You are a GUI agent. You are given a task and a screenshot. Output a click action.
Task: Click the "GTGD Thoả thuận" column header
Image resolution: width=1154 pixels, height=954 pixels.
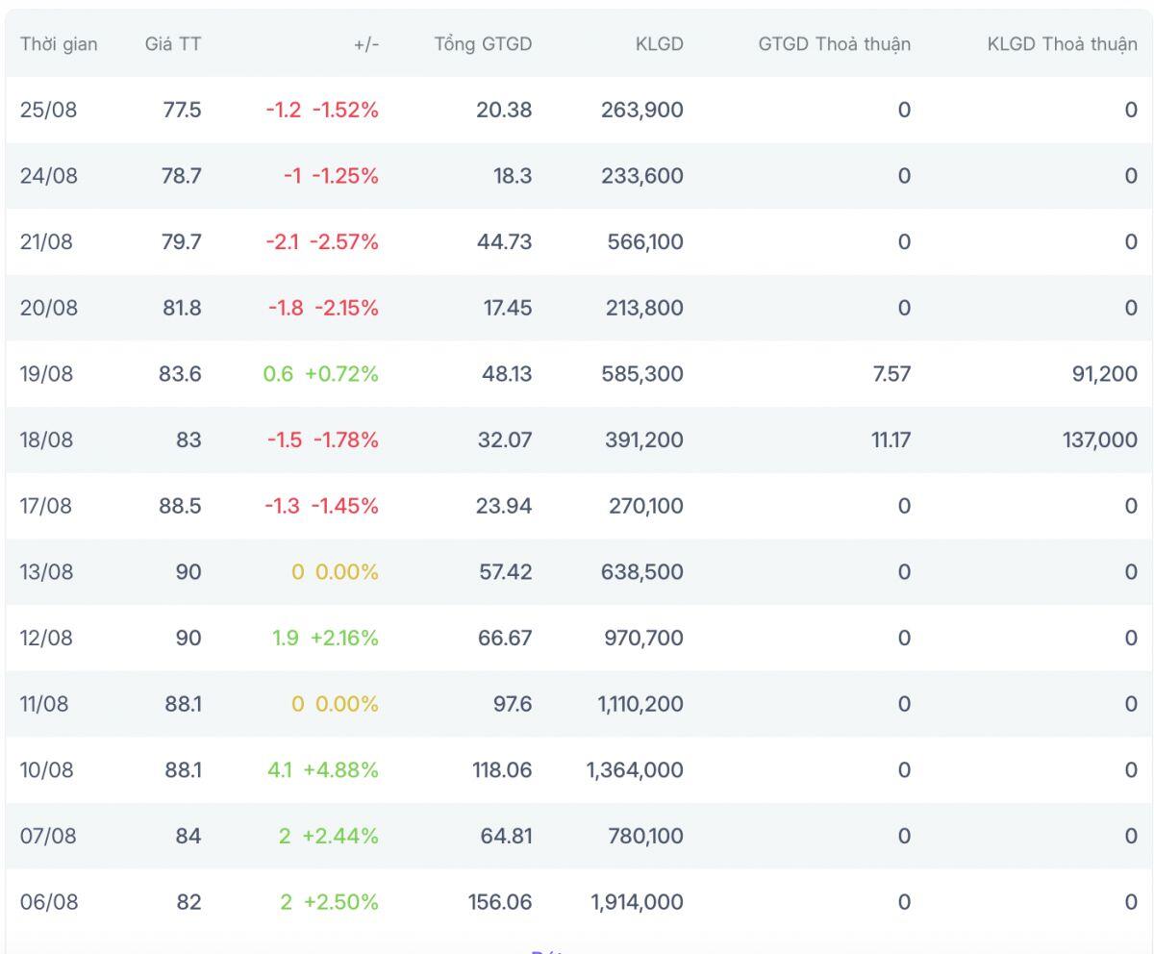[835, 43]
